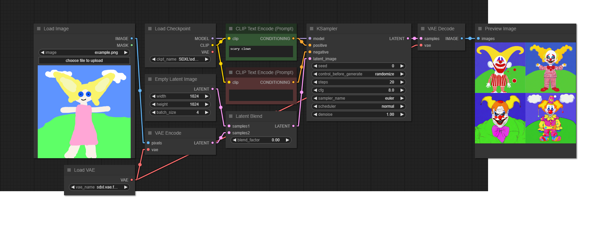The height and width of the screenshot is (239, 610).
Task: Click the MODEL output dot on Load Checkpoint
Action: [213, 39]
